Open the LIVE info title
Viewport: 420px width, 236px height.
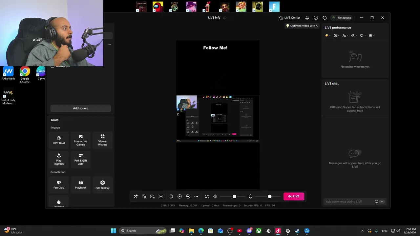click(x=214, y=18)
